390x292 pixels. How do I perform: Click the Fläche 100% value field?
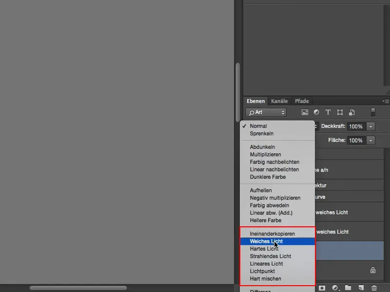357,140
